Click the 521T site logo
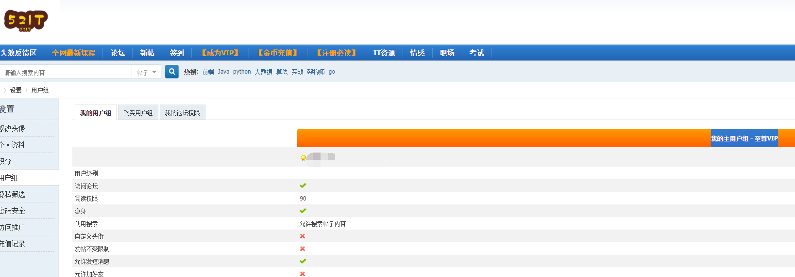This screenshot has width=795, height=277. pos(26,21)
